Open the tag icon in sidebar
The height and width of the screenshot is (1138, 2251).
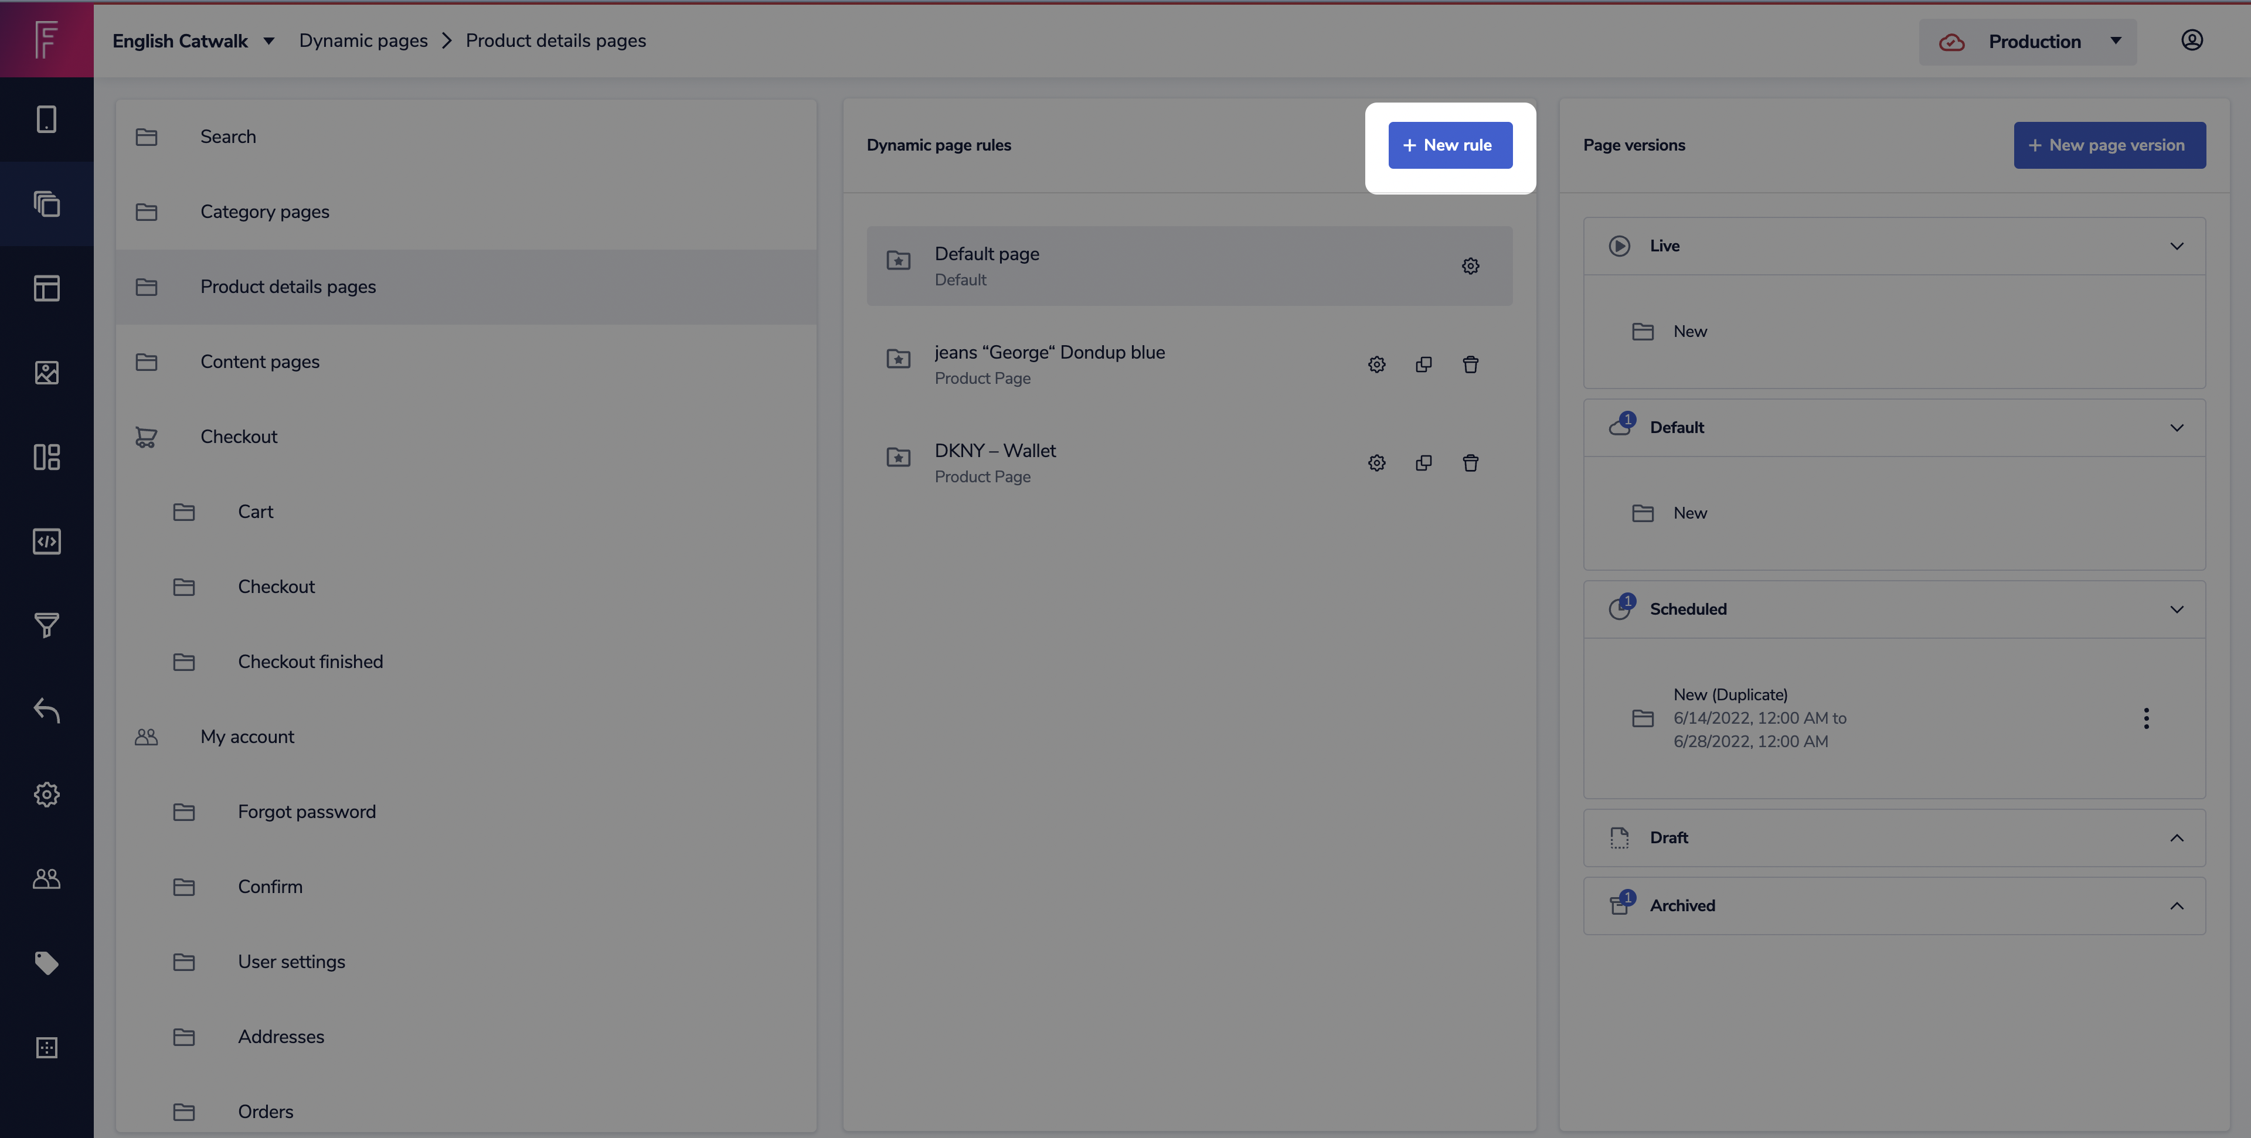(x=46, y=962)
